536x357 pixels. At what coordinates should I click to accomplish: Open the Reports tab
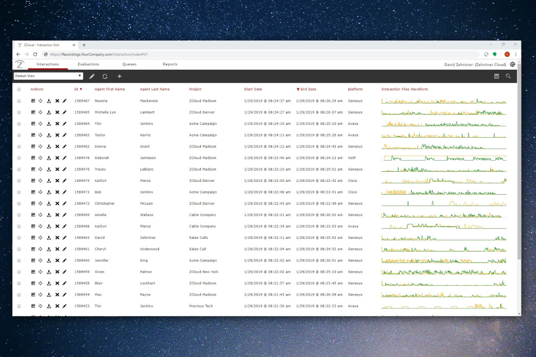(170, 64)
